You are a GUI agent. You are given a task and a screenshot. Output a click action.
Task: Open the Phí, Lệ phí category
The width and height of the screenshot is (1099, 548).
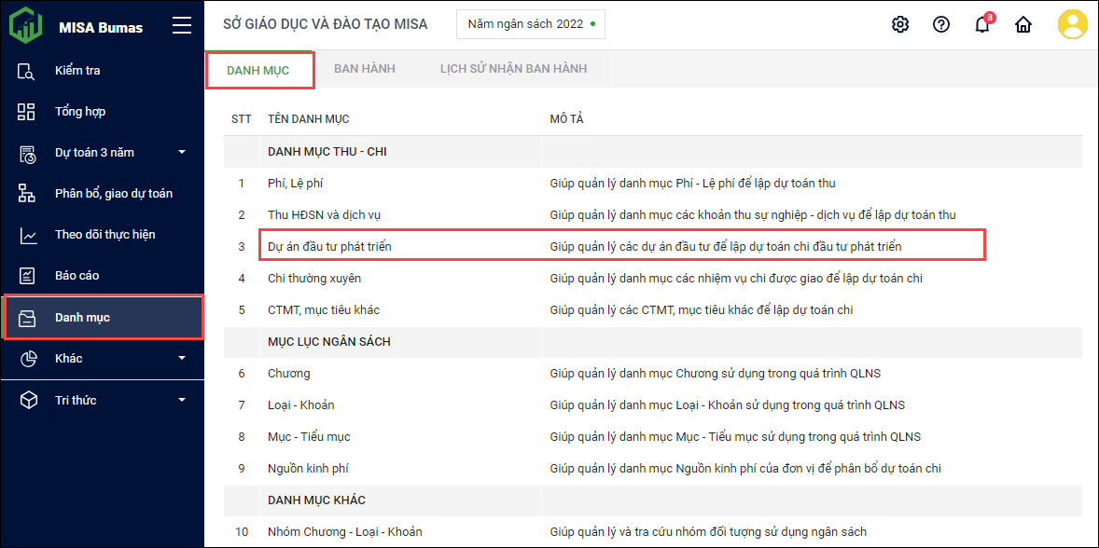[296, 184]
